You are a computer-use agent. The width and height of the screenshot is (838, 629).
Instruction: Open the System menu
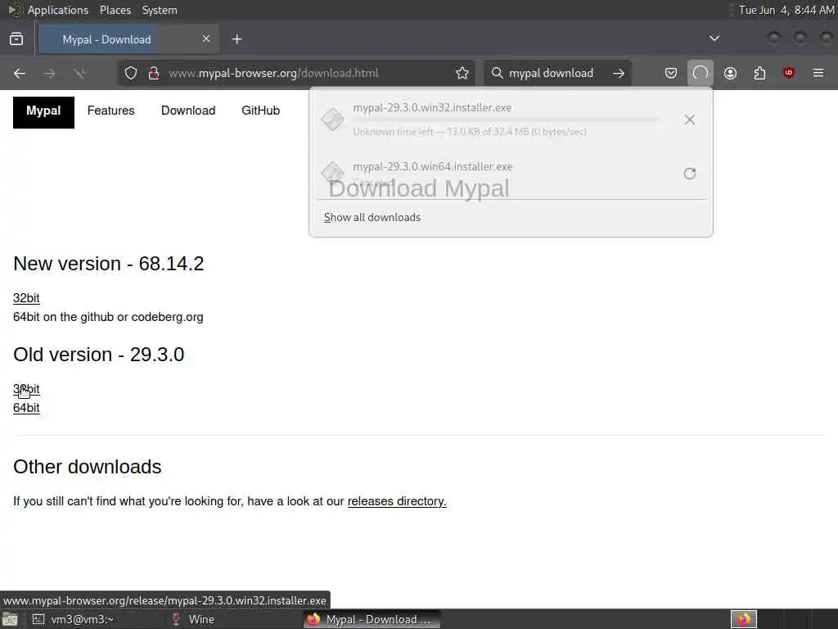click(160, 10)
